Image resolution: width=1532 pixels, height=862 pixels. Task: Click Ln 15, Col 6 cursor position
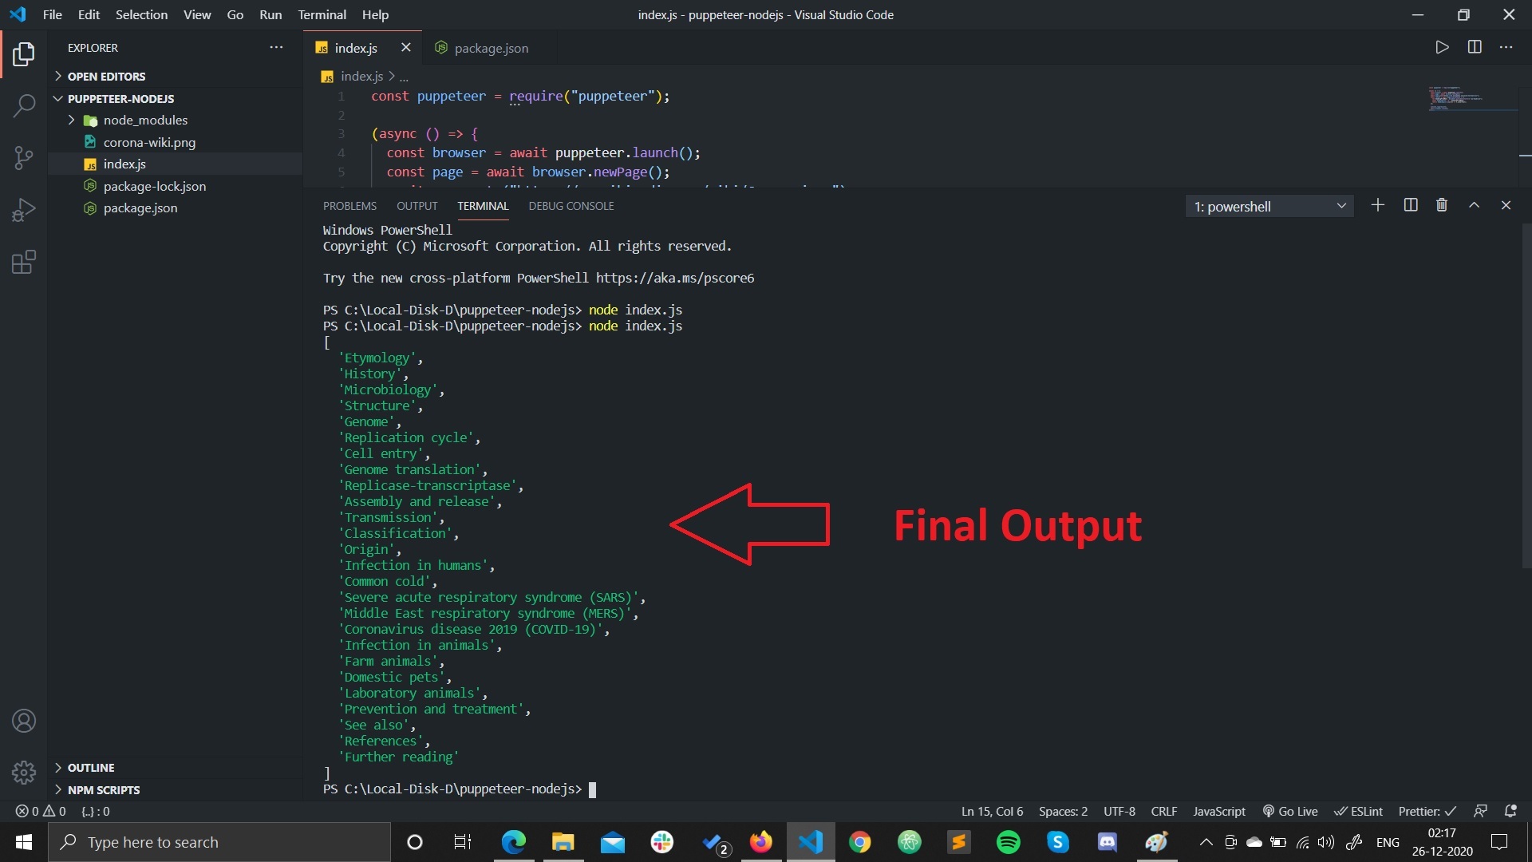[x=992, y=811]
